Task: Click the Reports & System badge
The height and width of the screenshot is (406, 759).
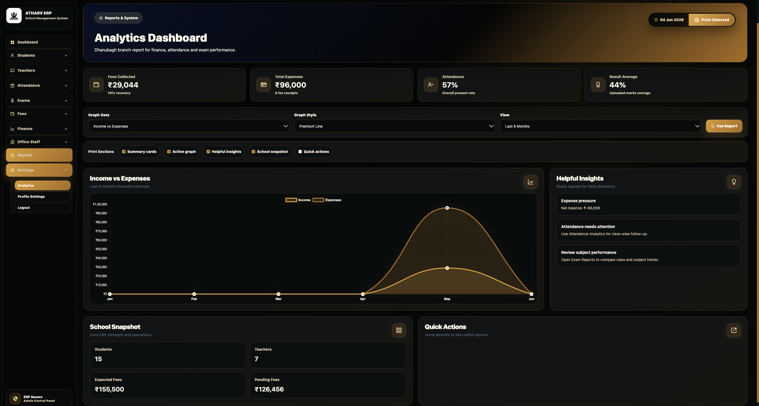Action: pyautogui.click(x=119, y=18)
